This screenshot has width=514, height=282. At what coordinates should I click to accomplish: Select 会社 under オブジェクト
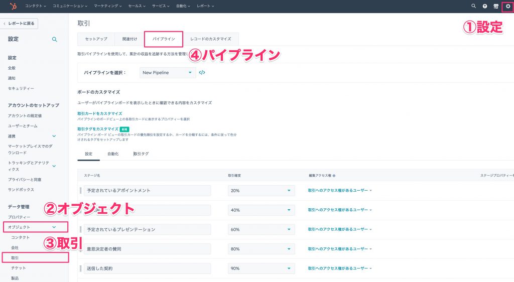coord(15,247)
